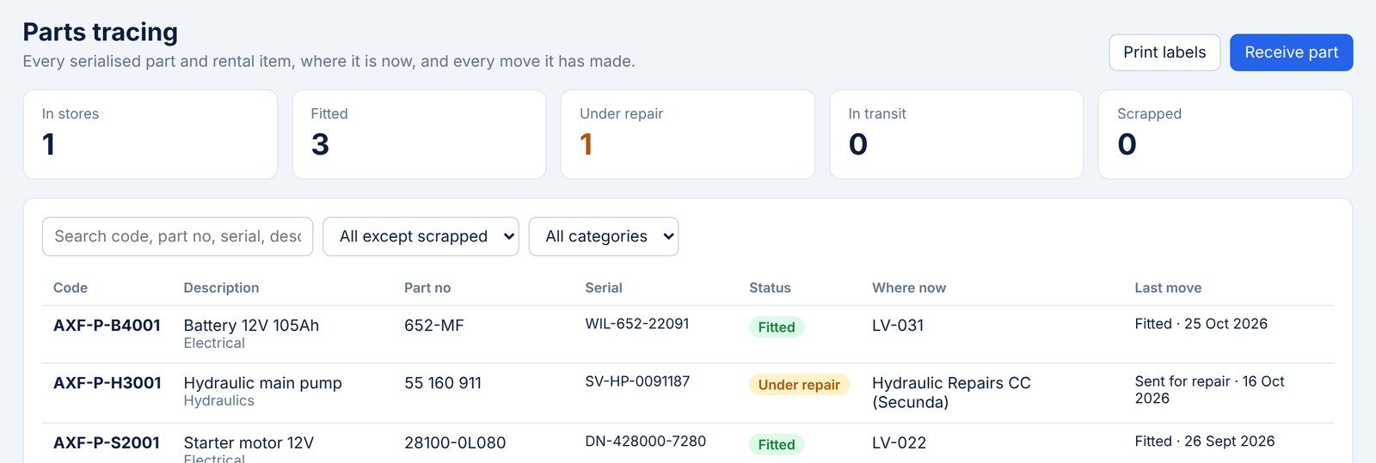Click location LV-022
Screen dimensions: 1376x463
[x=899, y=443]
